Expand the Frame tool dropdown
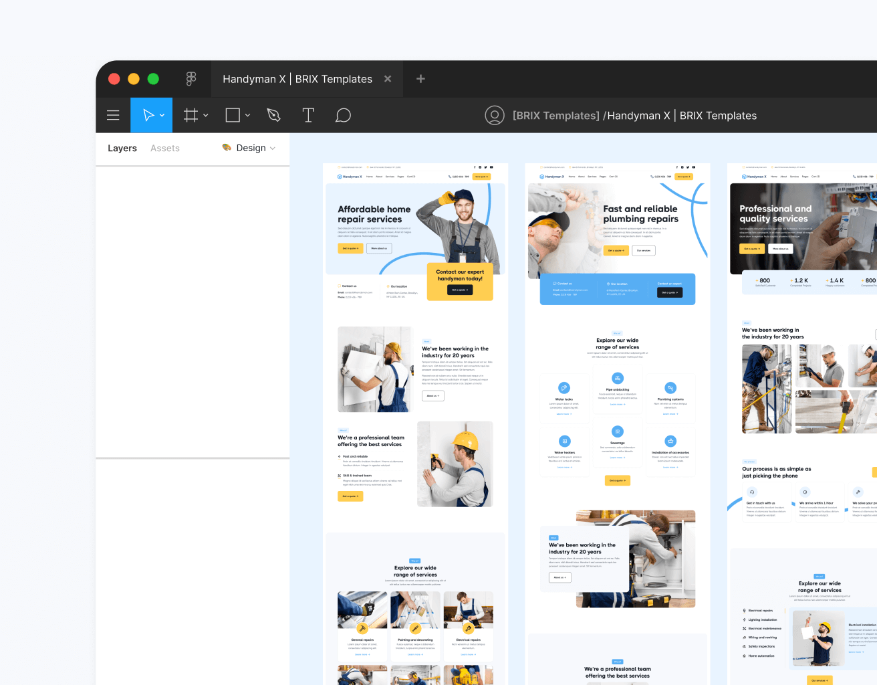Image resolution: width=877 pixels, height=685 pixels. (205, 114)
